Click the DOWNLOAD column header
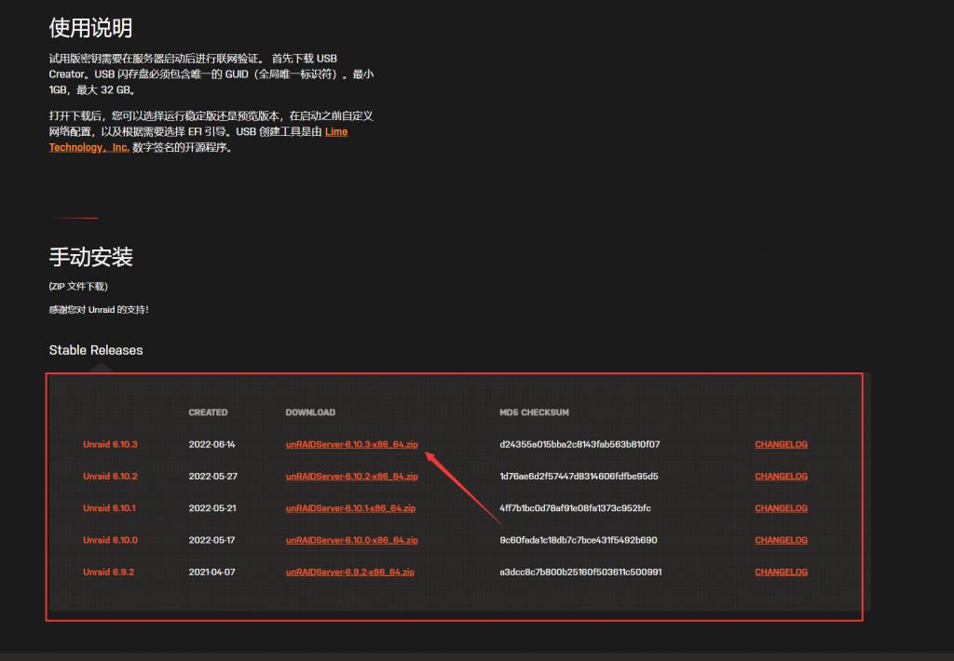This screenshot has width=954, height=661. tap(310, 412)
